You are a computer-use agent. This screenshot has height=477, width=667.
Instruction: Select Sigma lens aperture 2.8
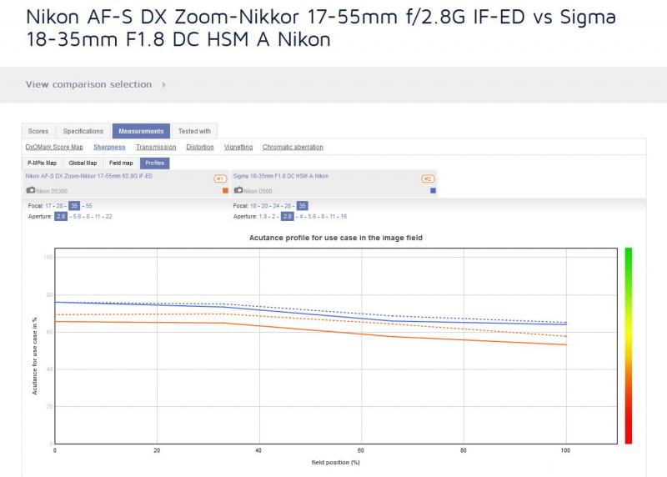pos(287,216)
